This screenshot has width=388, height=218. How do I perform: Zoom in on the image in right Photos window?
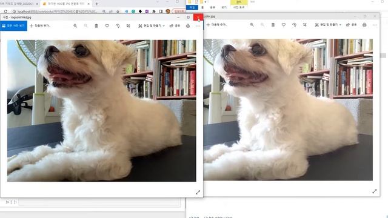pos(252,25)
